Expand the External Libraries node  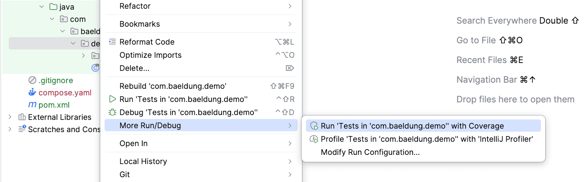tap(10, 117)
